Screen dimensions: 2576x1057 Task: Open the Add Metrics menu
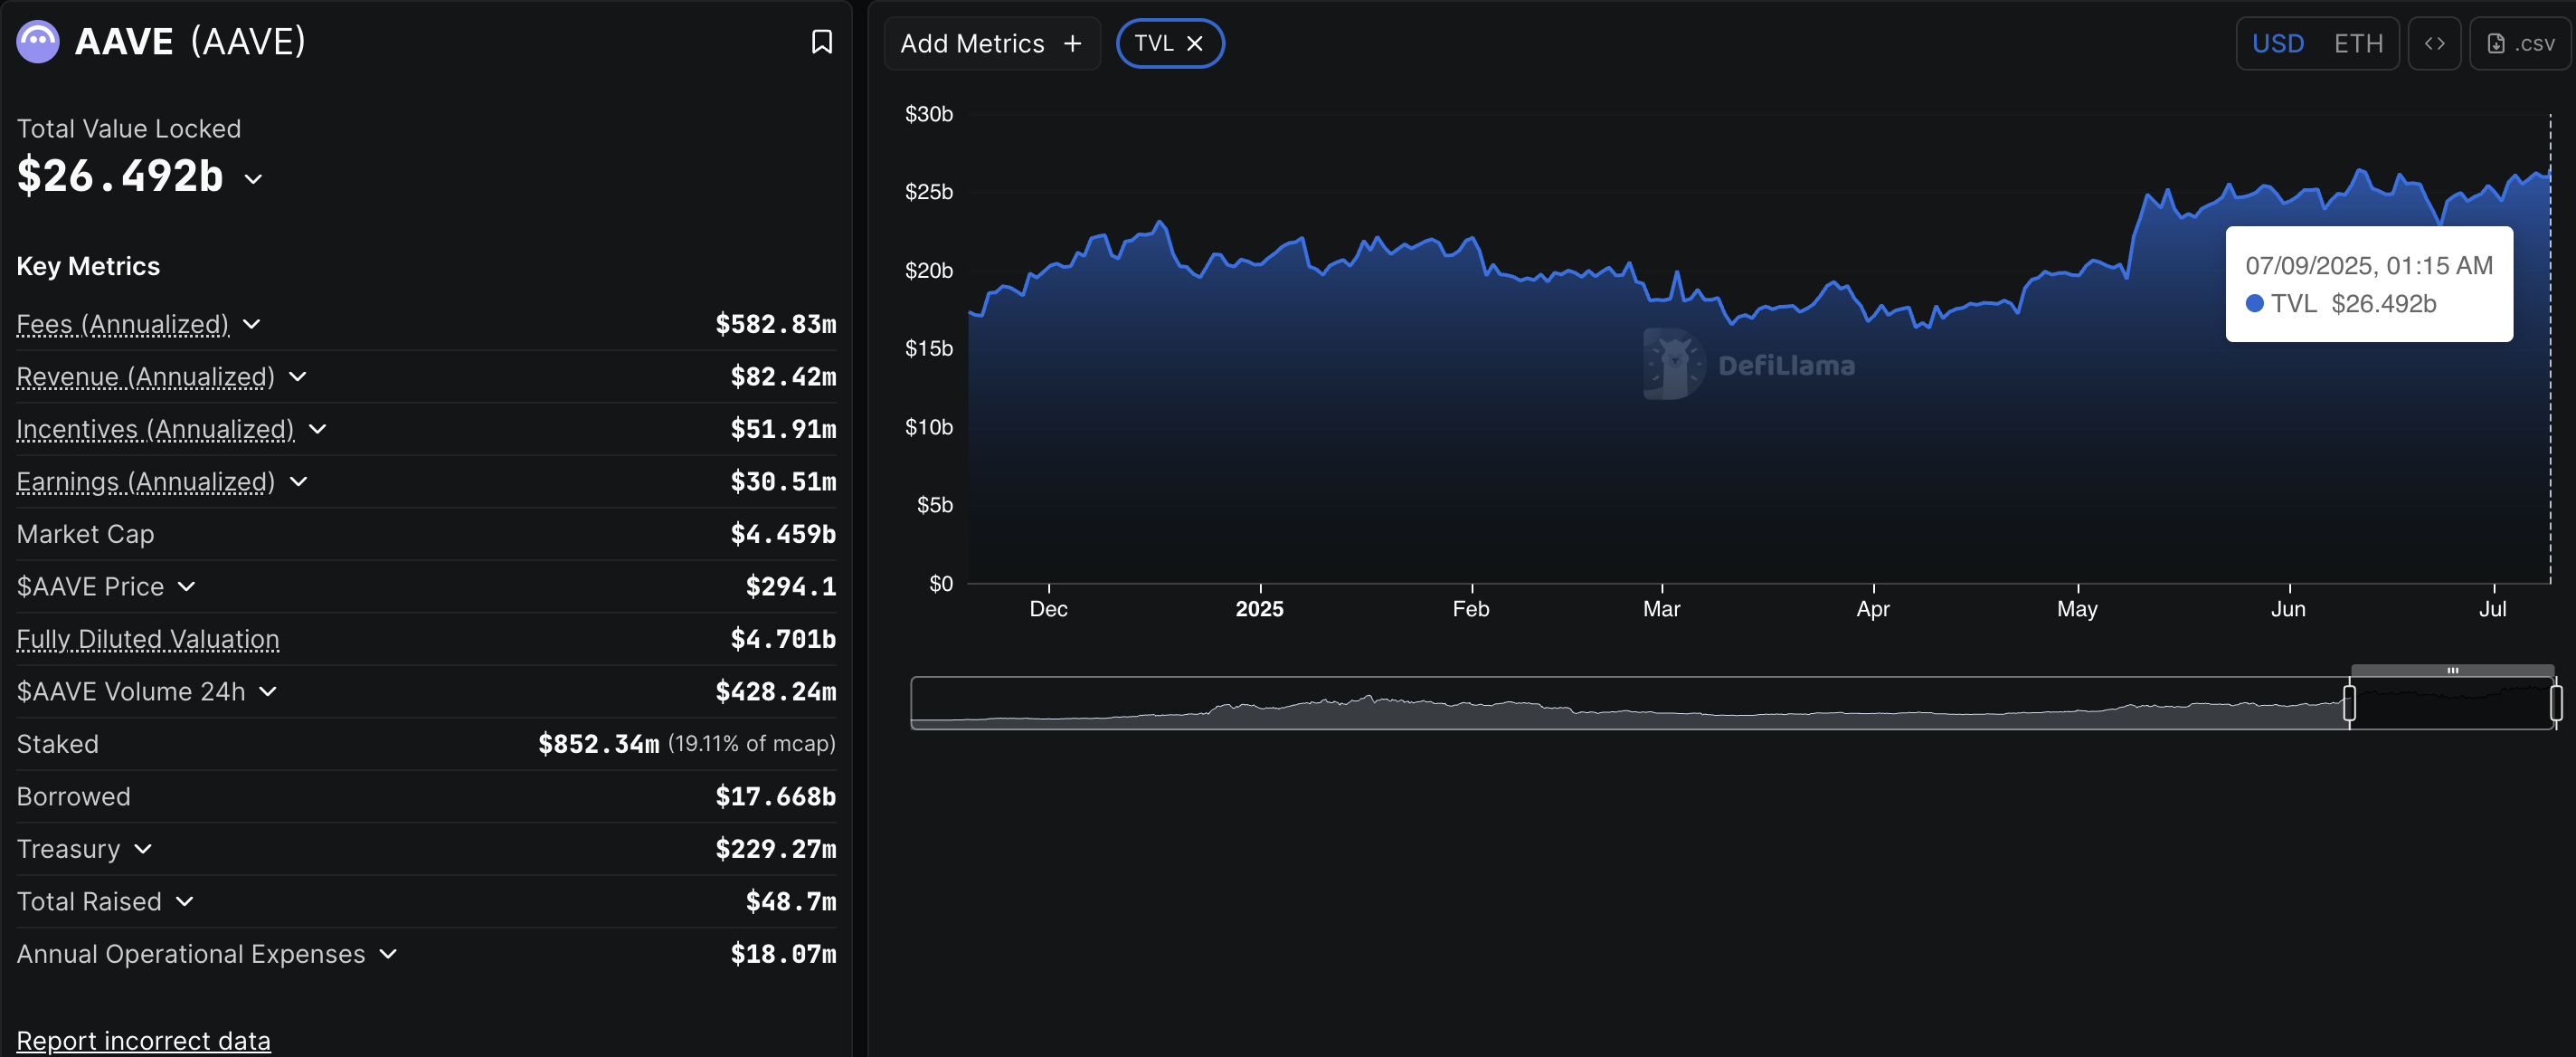(971, 44)
